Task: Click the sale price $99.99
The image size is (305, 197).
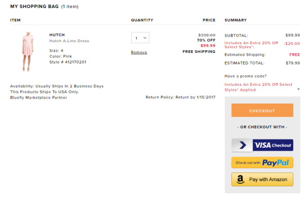Action: (208, 46)
